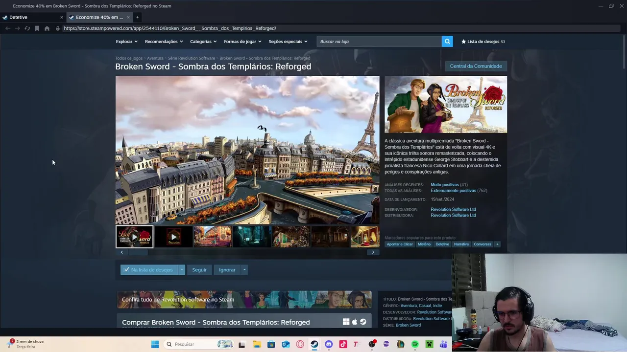Open the Revolution Software publisher banner
This screenshot has width=627, height=352.
244,300
